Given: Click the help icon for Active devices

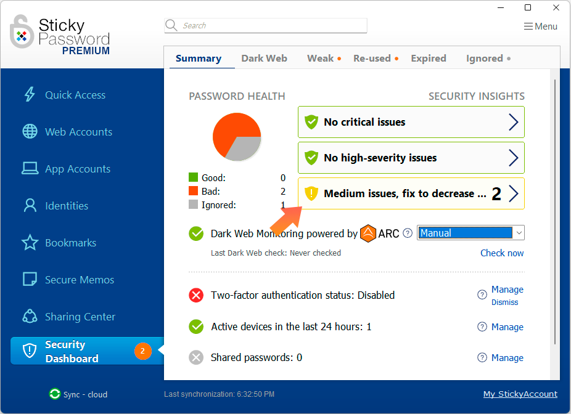Looking at the screenshot, I should pyautogui.click(x=482, y=327).
